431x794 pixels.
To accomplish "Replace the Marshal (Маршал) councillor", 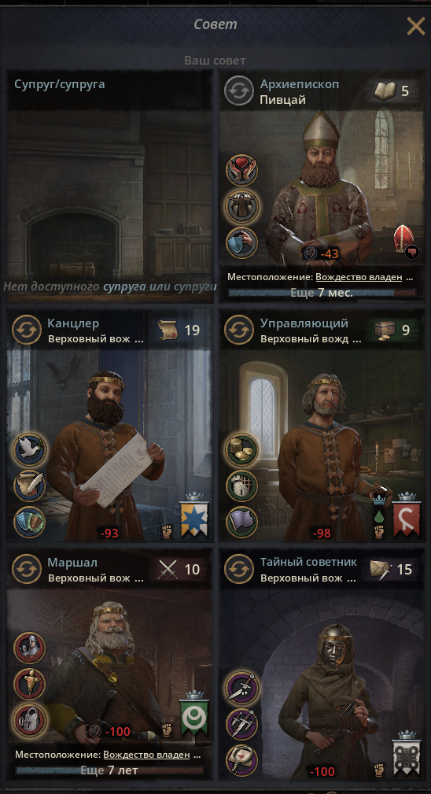I will coord(26,569).
